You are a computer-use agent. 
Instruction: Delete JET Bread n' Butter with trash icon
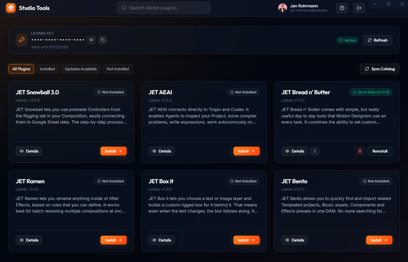360,151
